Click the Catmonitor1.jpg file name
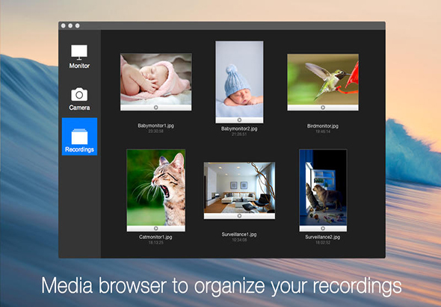This screenshot has height=307, width=441. [x=155, y=237]
